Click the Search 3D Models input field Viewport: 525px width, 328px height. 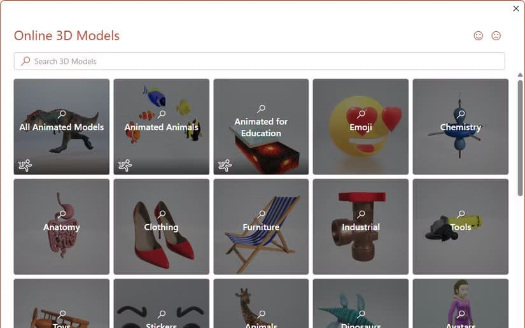pos(260,61)
